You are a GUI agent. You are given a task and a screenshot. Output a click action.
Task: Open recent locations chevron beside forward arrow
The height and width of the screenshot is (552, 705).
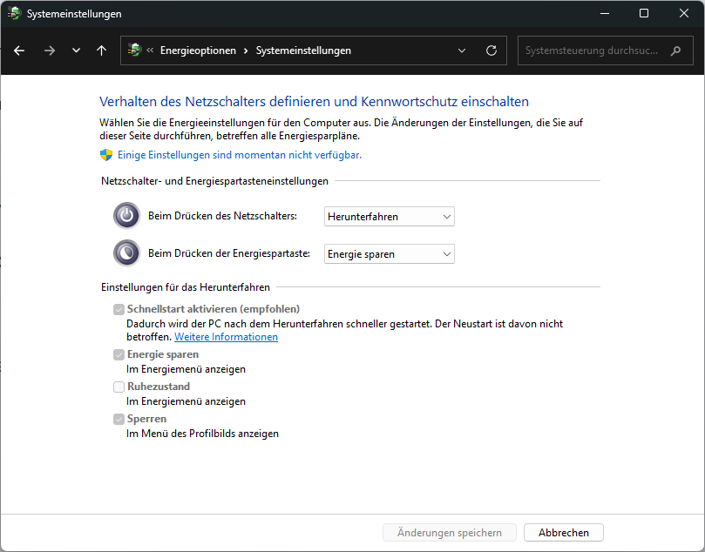[x=76, y=50]
